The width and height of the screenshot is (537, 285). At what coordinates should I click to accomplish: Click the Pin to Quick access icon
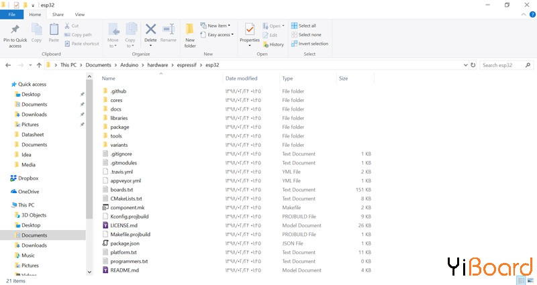pos(15,30)
